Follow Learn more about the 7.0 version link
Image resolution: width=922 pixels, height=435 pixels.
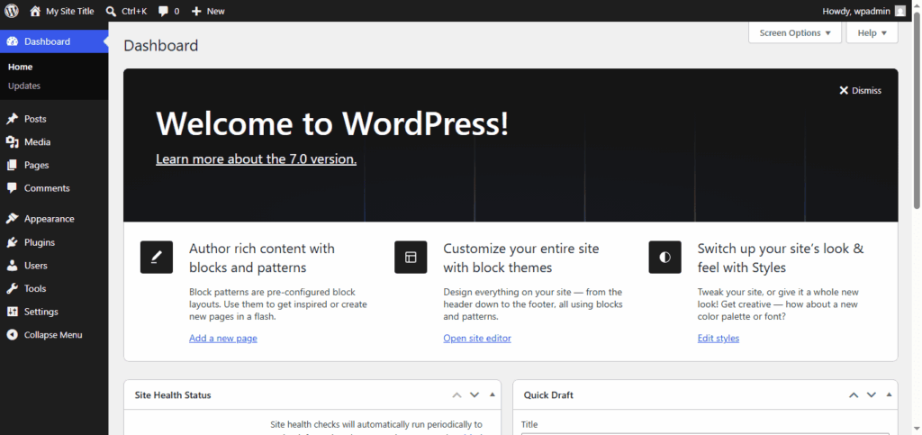pyautogui.click(x=256, y=159)
